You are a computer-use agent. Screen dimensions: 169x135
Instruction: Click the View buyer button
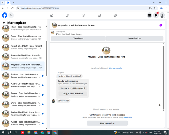coord(78,38)
